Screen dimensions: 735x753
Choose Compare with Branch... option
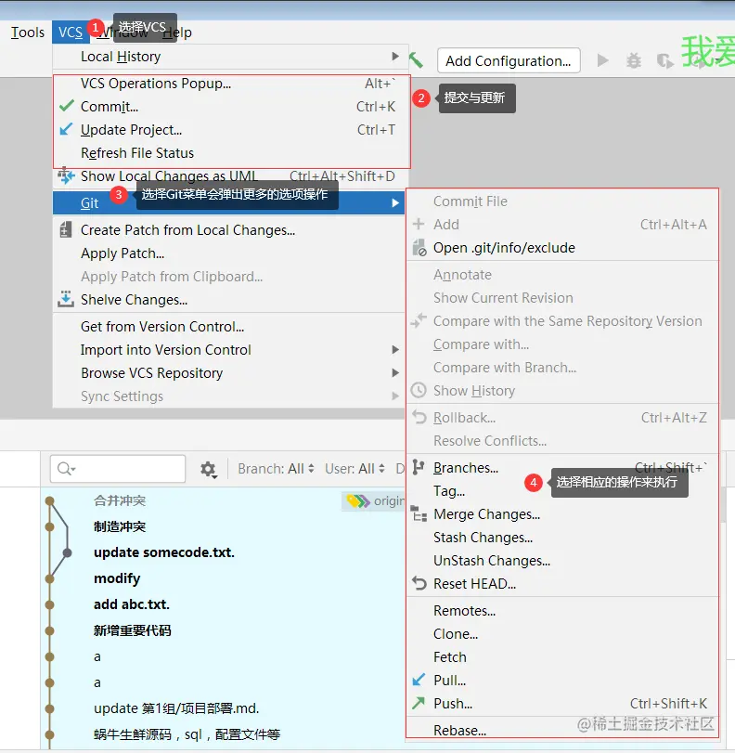pos(562,368)
